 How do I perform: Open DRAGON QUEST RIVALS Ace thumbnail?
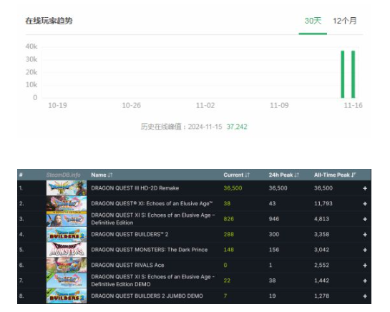[67, 265]
